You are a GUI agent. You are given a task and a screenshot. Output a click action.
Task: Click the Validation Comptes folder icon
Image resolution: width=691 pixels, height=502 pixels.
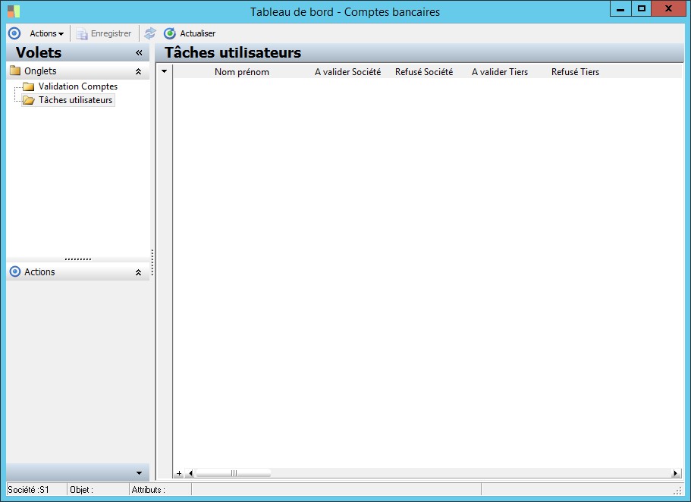(x=29, y=86)
